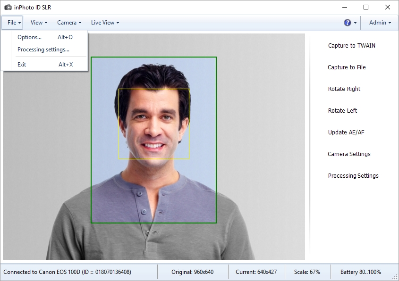399x281 pixels.
Task: Click the inPhoto ID SLR camera title icon
Action: pyautogui.click(x=8, y=8)
